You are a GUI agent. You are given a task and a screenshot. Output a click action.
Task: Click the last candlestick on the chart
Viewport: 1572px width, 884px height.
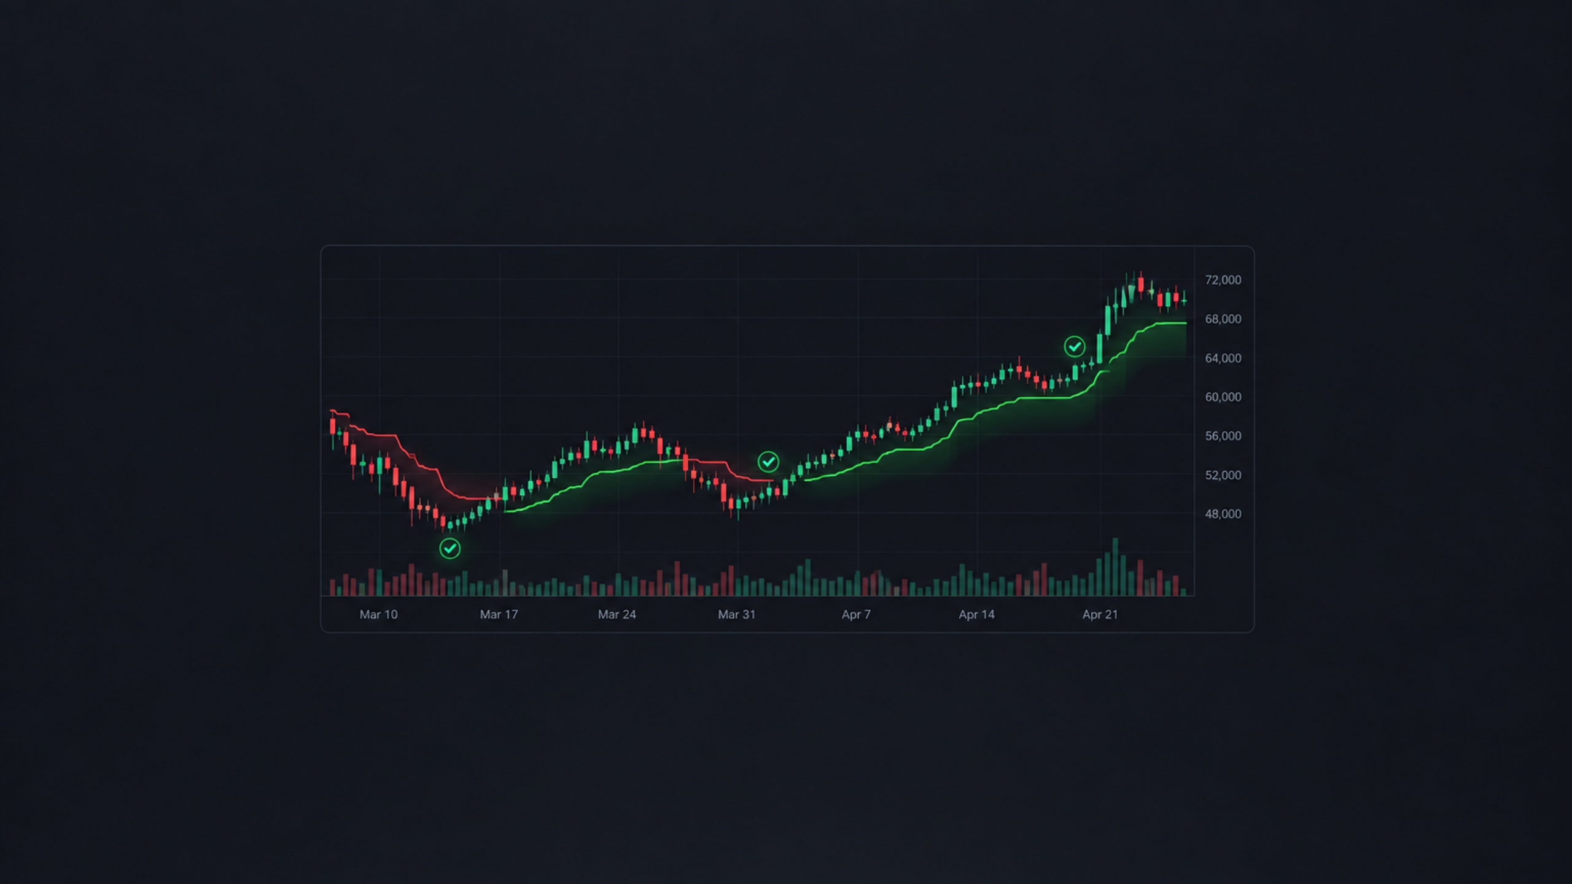[1184, 300]
